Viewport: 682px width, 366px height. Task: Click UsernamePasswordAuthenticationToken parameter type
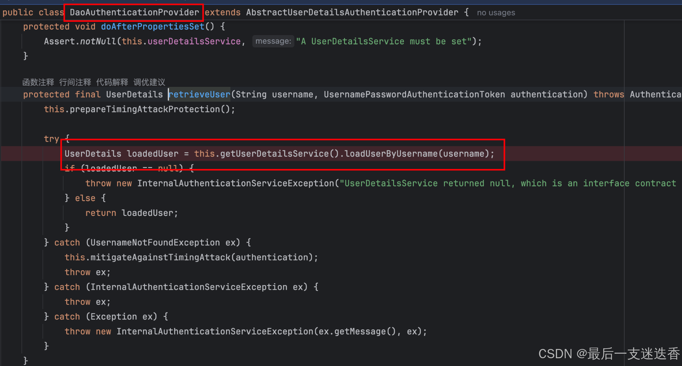(x=414, y=95)
